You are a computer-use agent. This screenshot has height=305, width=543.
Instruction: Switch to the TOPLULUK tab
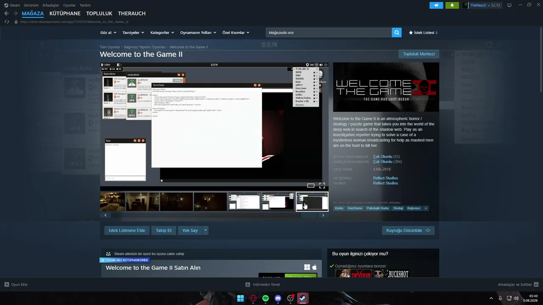click(99, 14)
